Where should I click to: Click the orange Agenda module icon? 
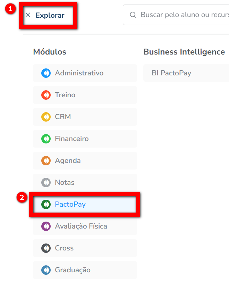pos(46,161)
